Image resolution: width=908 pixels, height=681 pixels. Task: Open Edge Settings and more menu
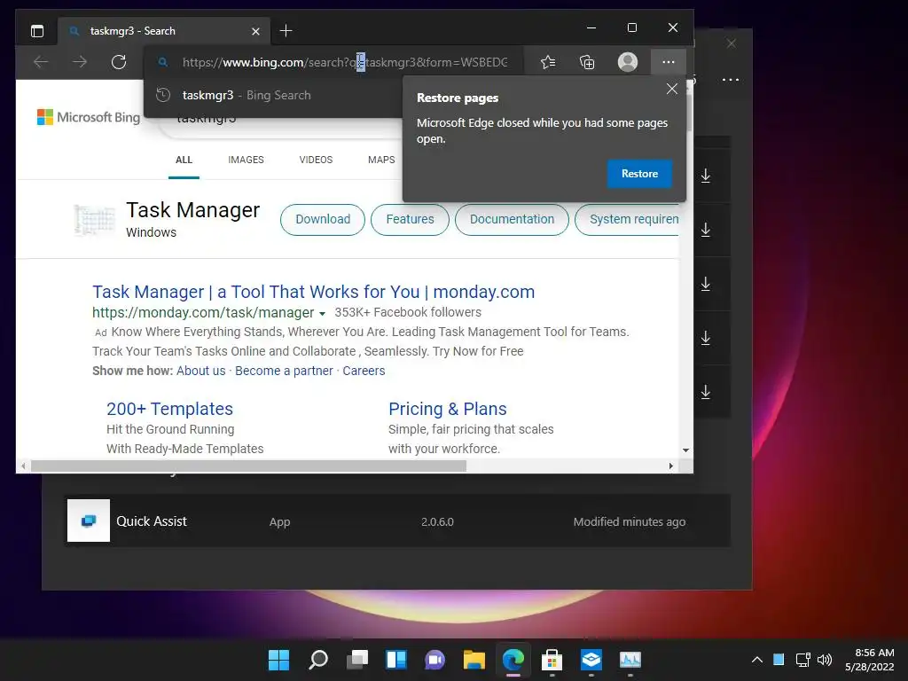point(669,62)
